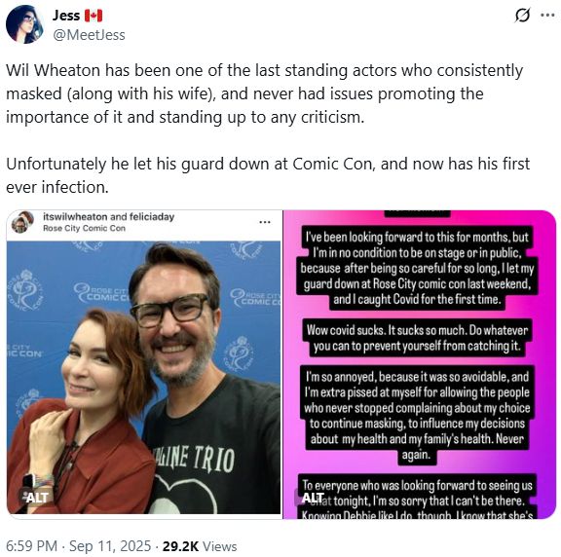The image size is (561, 557).
Task: Click itswilwheaton username in the embedded post
Action: tap(75, 217)
